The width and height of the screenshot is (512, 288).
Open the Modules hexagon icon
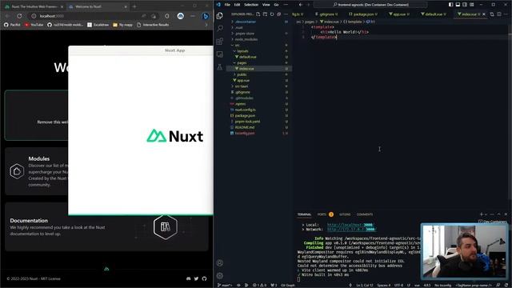[17, 171]
